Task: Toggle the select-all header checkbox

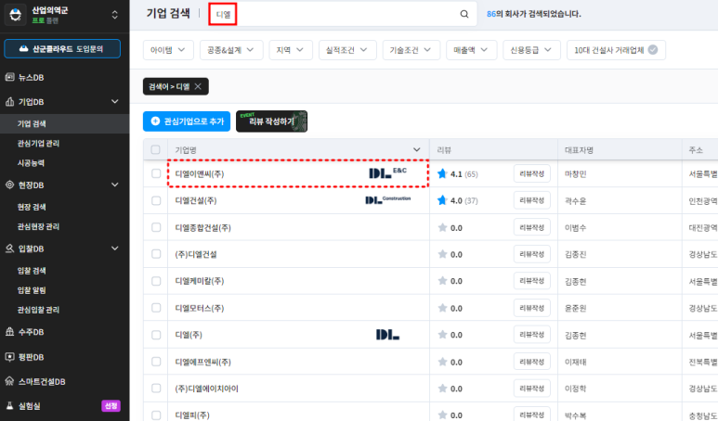Action: [156, 149]
